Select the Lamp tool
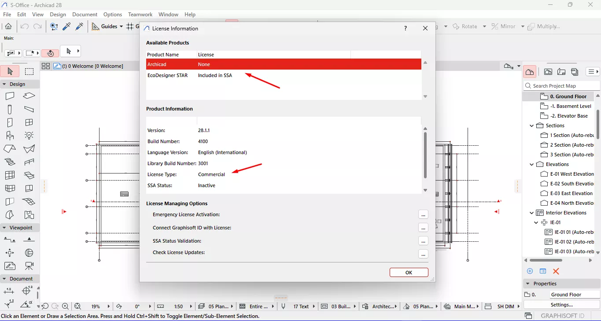The image size is (601, 321). (29, 136)
